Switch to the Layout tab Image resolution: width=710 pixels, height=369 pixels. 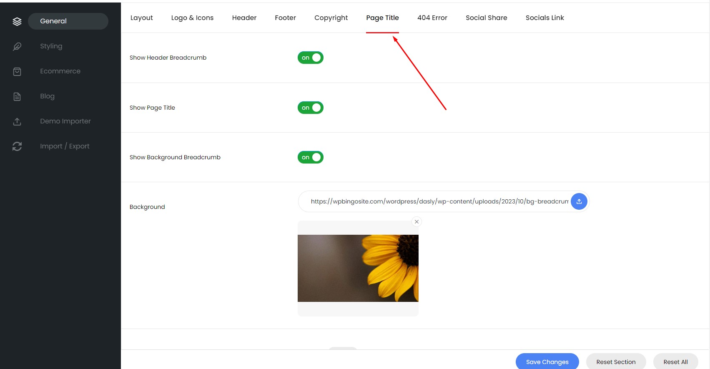pos(142,18)
